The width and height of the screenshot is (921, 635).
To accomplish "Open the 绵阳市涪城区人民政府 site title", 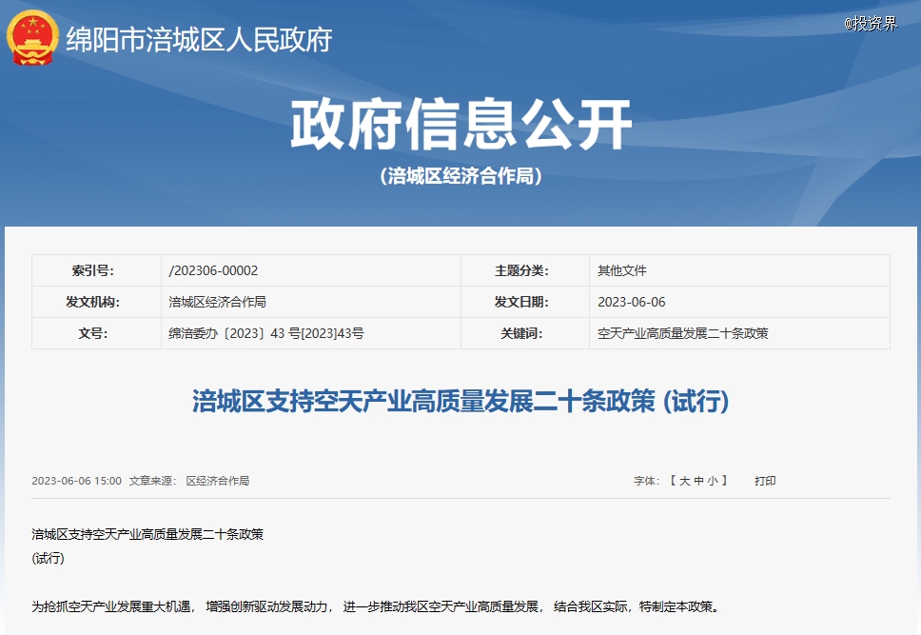I will 198,40.
